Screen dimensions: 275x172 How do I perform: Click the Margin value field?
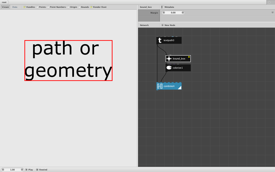point(173,13)
